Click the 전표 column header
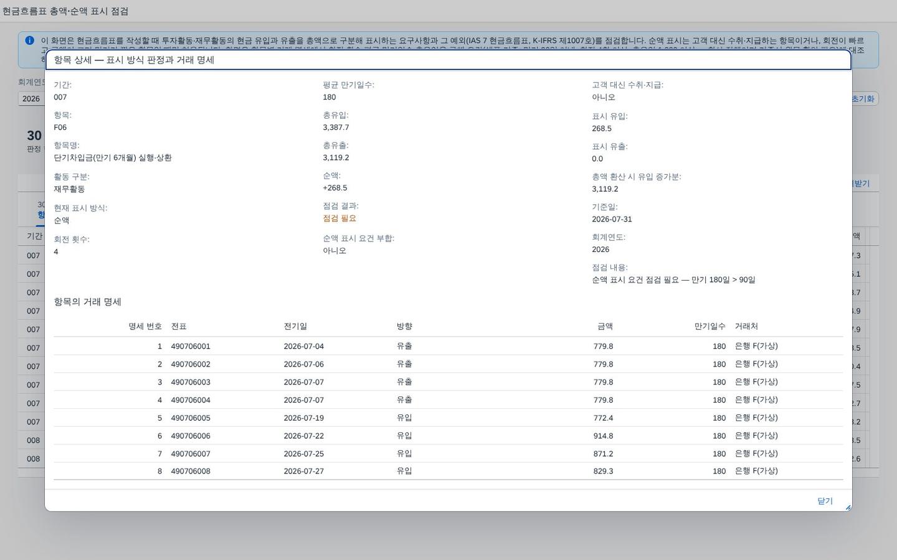Viewport: 897px width, 560px height. pyautogui.click(x=179, y=327)
